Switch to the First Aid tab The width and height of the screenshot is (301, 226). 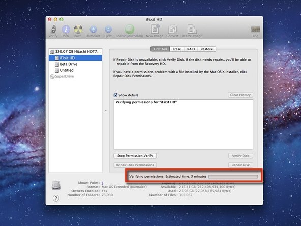[160, 49]
